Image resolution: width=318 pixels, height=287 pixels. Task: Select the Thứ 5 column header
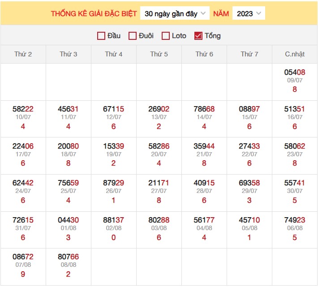coord(159,54)
